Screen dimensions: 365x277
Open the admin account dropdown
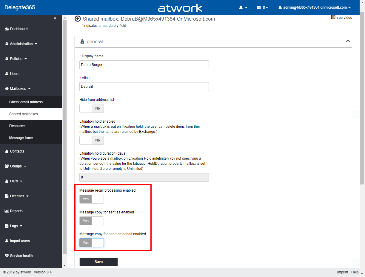coord(315,7)
